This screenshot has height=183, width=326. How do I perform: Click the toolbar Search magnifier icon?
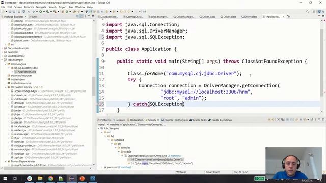click(x=307, y=12)
